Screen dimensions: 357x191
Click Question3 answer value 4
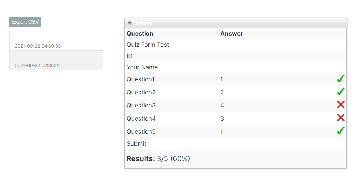point(222,106)
